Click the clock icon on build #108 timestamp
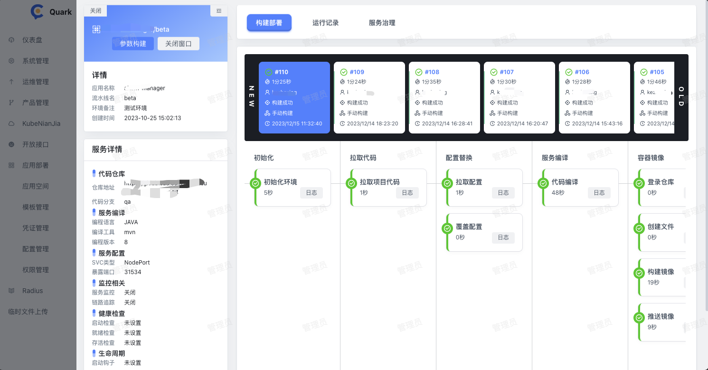This screenshot has width=708, height=370. click(417, 123)
